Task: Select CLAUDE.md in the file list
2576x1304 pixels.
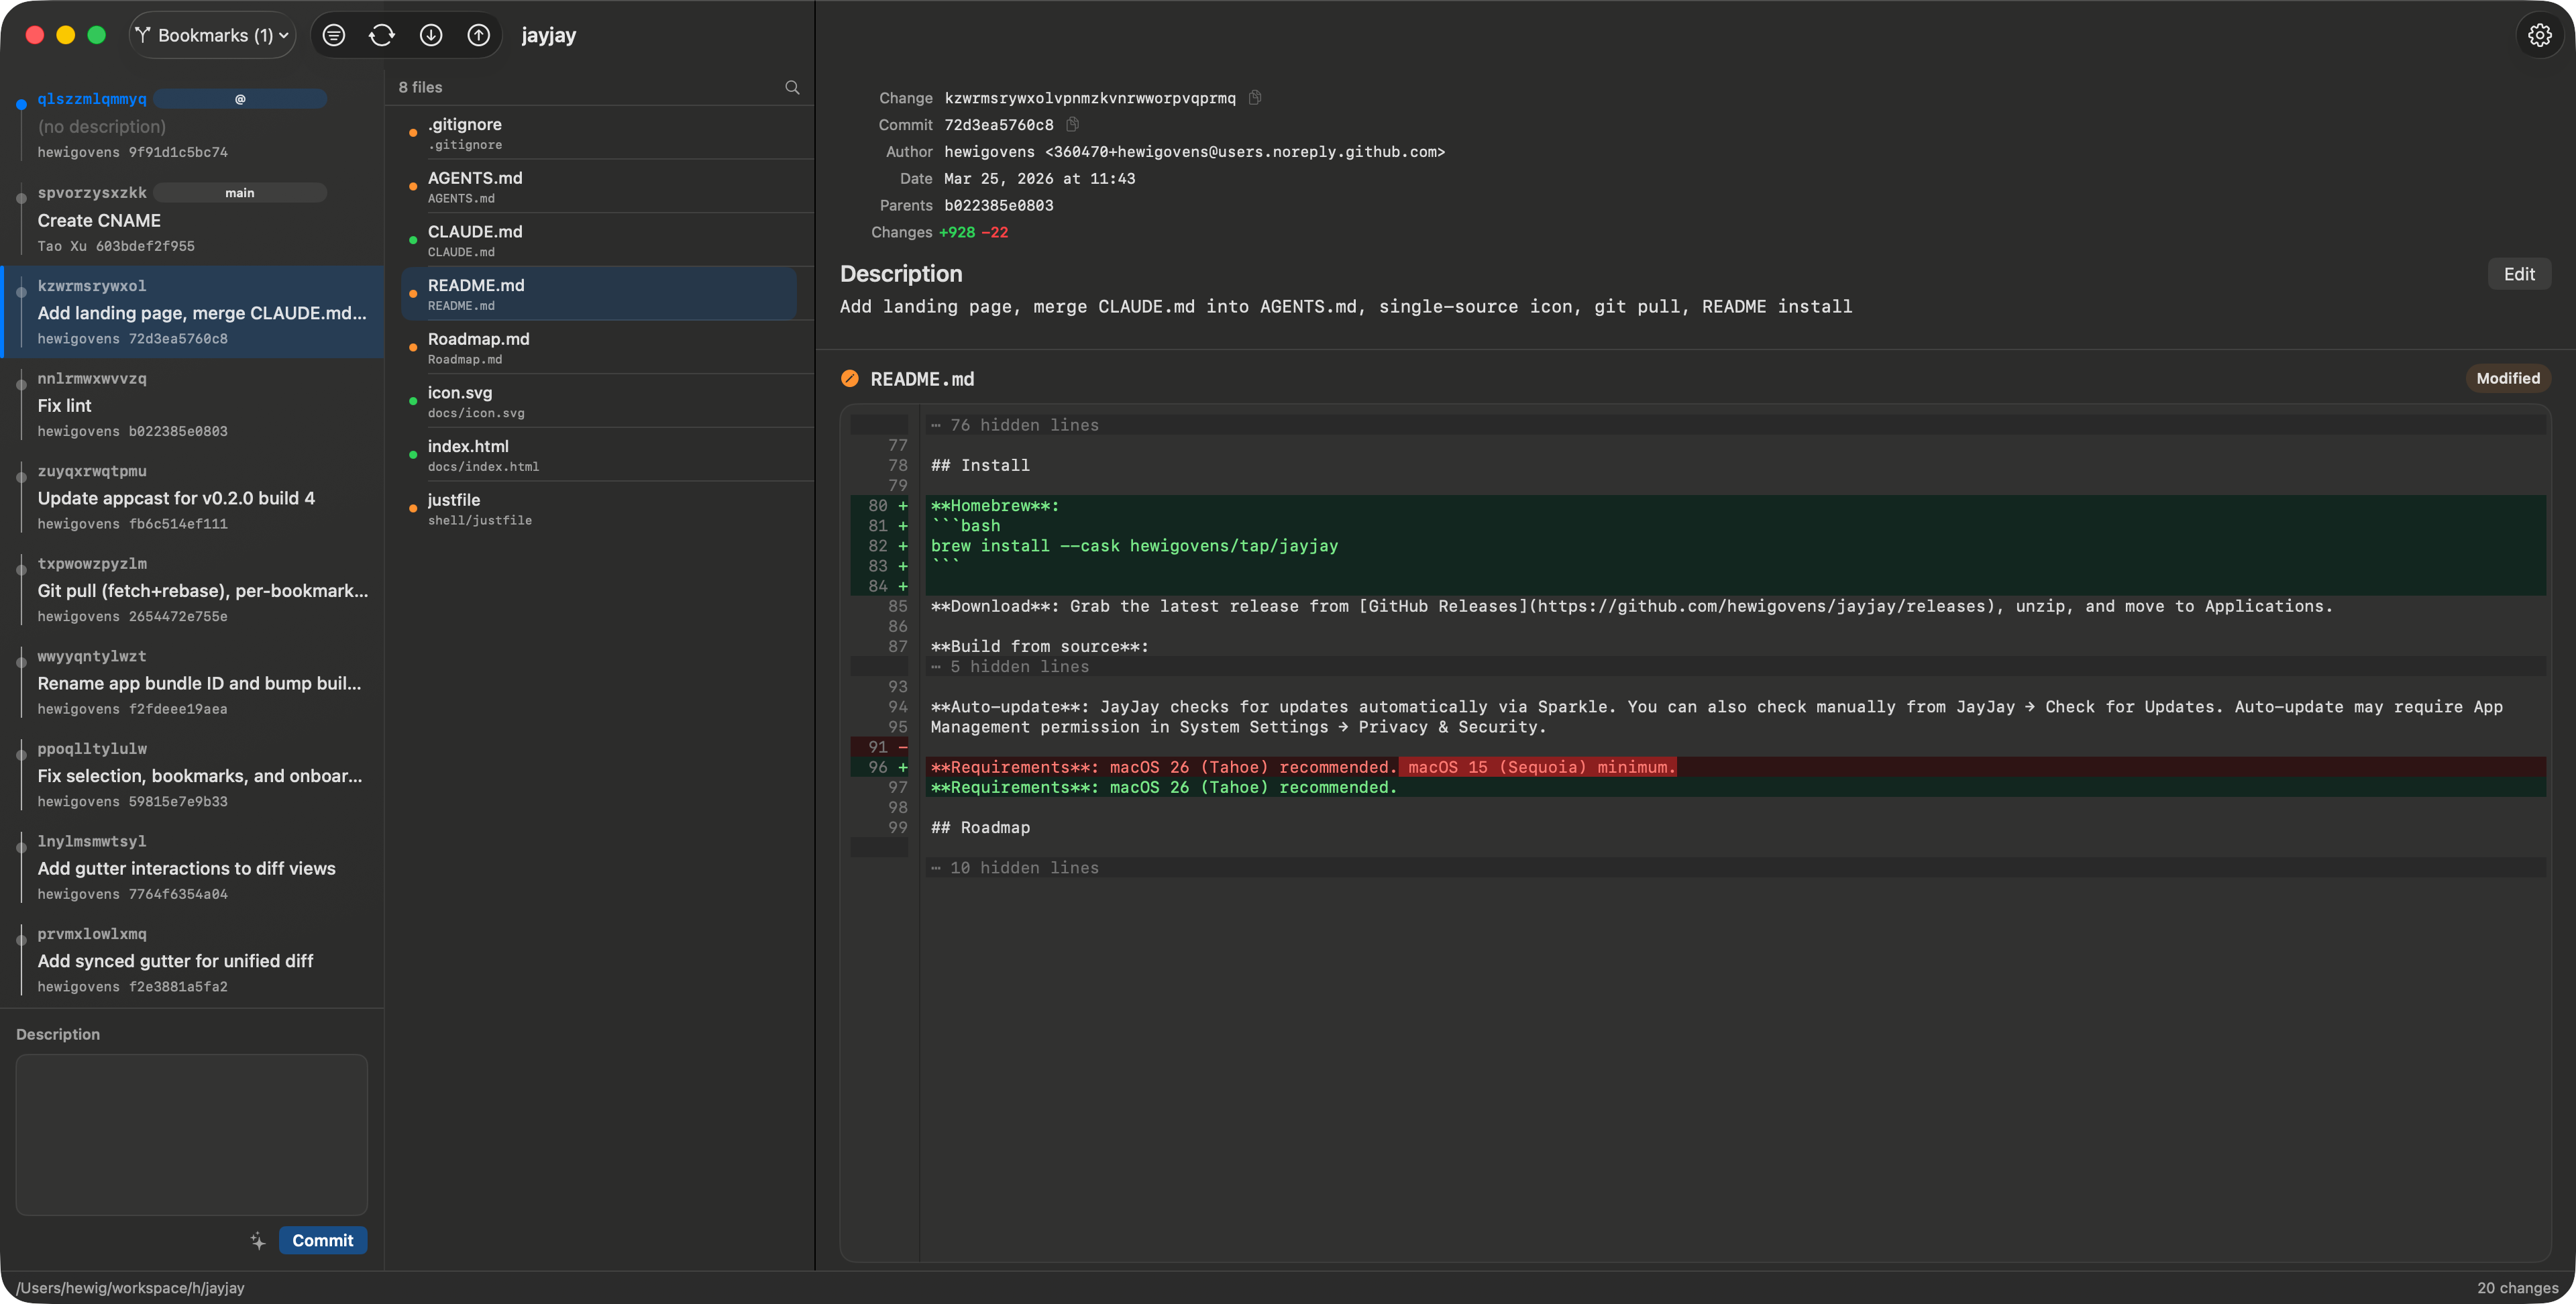Action: click(x=600, y=240)
